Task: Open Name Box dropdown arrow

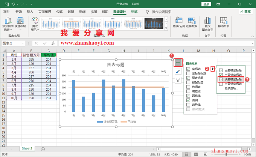Action: point(23,43)
